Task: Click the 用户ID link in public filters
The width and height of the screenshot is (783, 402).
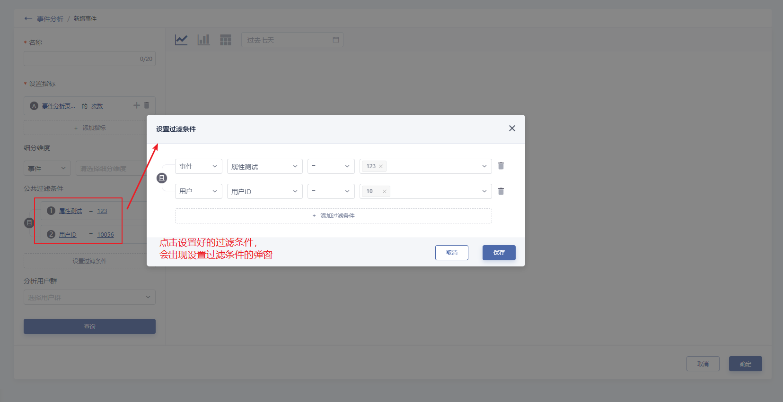Action: click(x=68, y=235)
